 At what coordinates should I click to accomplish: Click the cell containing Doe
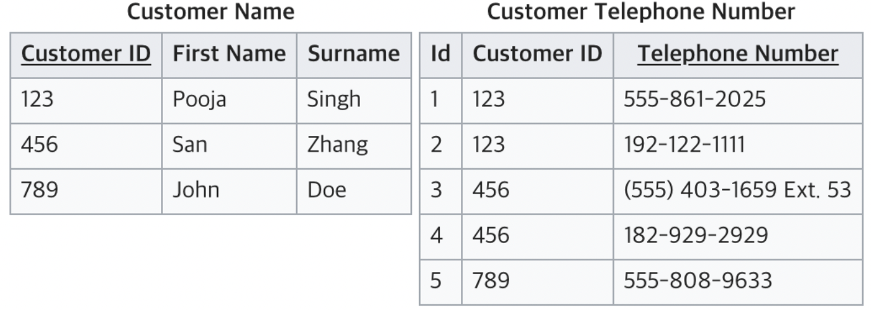pyautogui.click(x=354, y=191)
